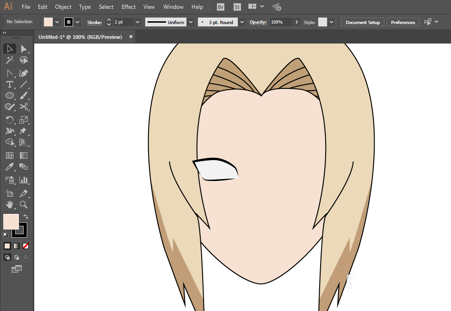451x311 pixels.
Task: Select the Blend tool
Action: 24,167
